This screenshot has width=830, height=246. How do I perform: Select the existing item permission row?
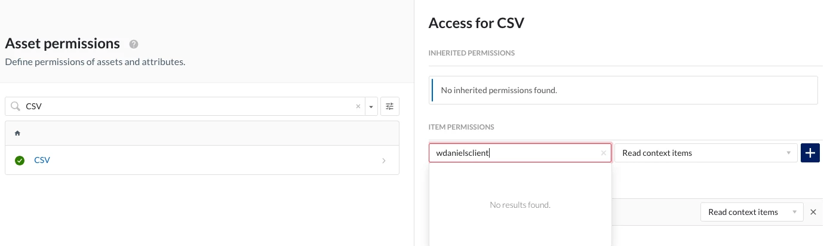(656, 212)
